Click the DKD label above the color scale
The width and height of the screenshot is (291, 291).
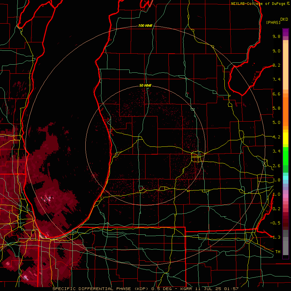(284, 19)
